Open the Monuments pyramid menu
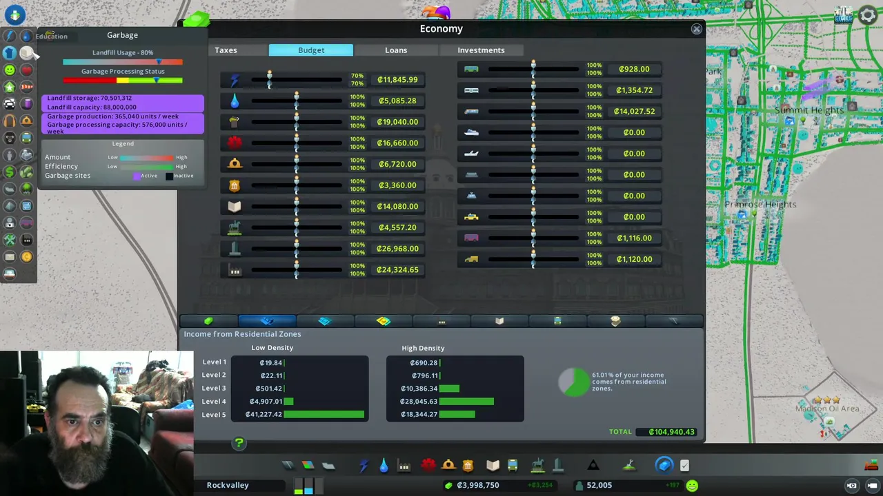The height and width of the screenshot is (496, 883). point(593,466)
